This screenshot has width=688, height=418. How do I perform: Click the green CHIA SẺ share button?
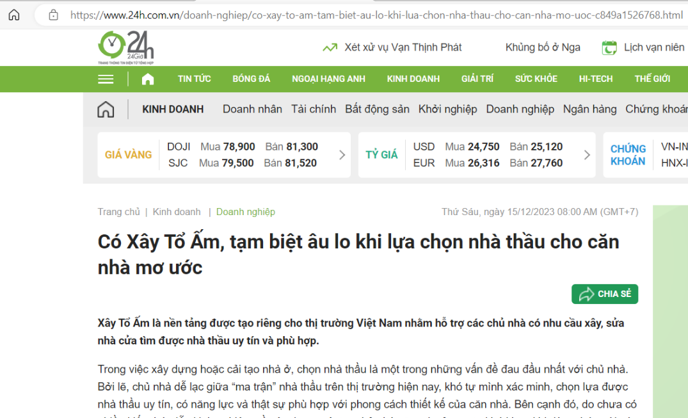tap(605, 294)
